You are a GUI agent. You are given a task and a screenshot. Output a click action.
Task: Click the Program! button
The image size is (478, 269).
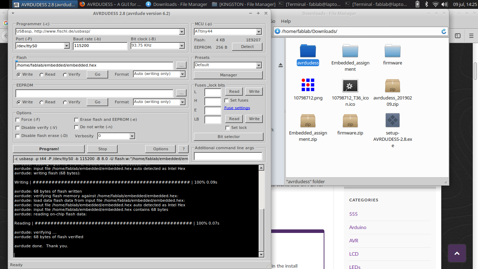(49, 149)
